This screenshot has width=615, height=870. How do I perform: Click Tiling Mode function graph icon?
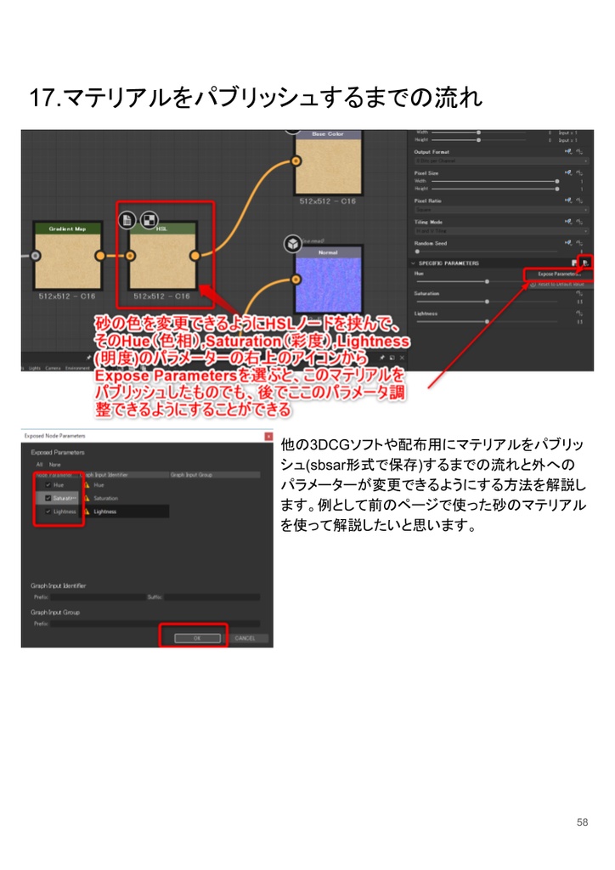click(579, 222)
